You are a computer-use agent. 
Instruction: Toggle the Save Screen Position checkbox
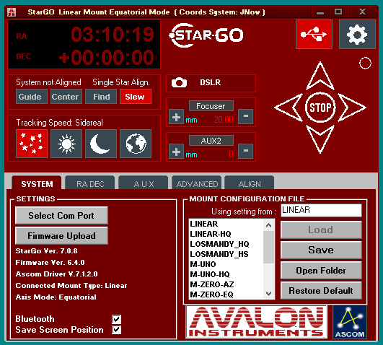(117, 330)
